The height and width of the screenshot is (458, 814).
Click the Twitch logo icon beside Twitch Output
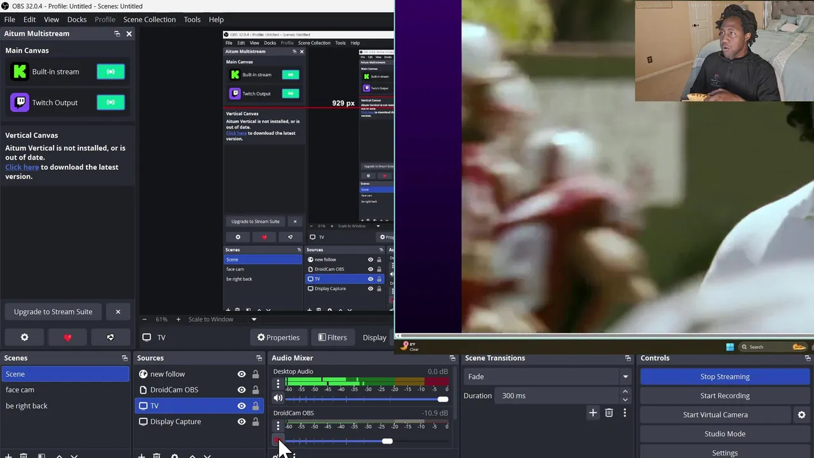pyautogui.click(x=20, y=102)
